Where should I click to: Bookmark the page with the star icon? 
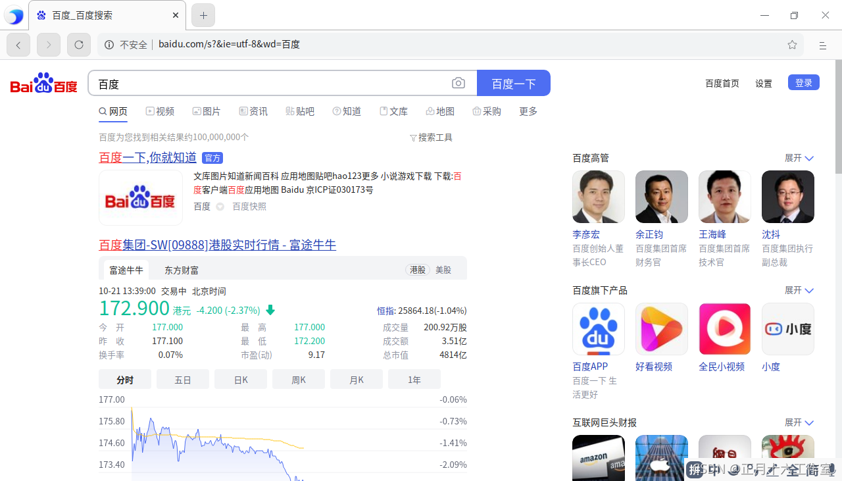[792, 45]
